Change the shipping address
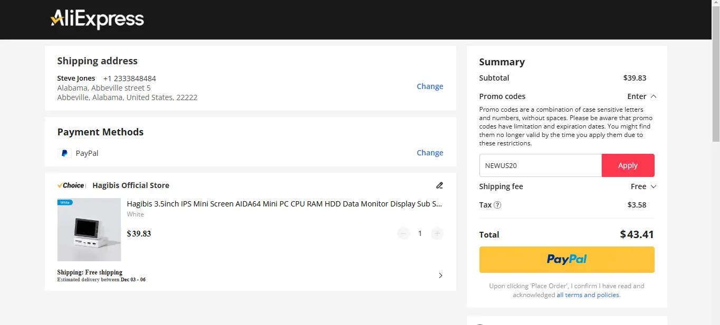The width and height of the screenshot is (720, 325). 430,86
